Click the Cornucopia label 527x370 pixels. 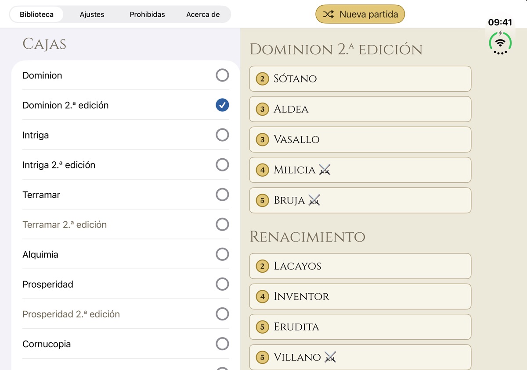coord(47,344)
